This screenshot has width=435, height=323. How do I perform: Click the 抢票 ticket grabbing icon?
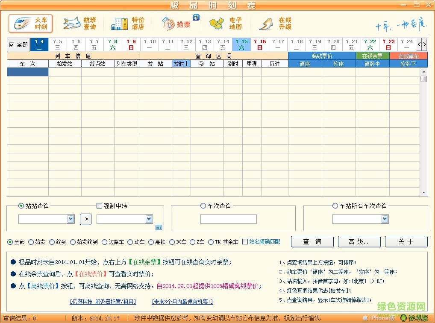click(x=176, y=24)
